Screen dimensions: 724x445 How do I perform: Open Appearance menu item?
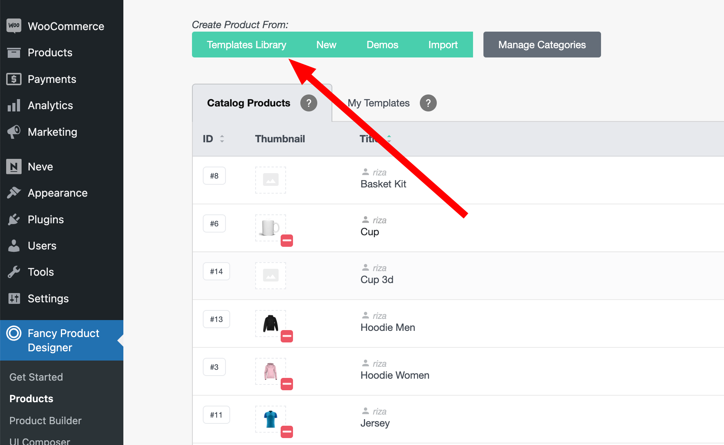point(62,193)
